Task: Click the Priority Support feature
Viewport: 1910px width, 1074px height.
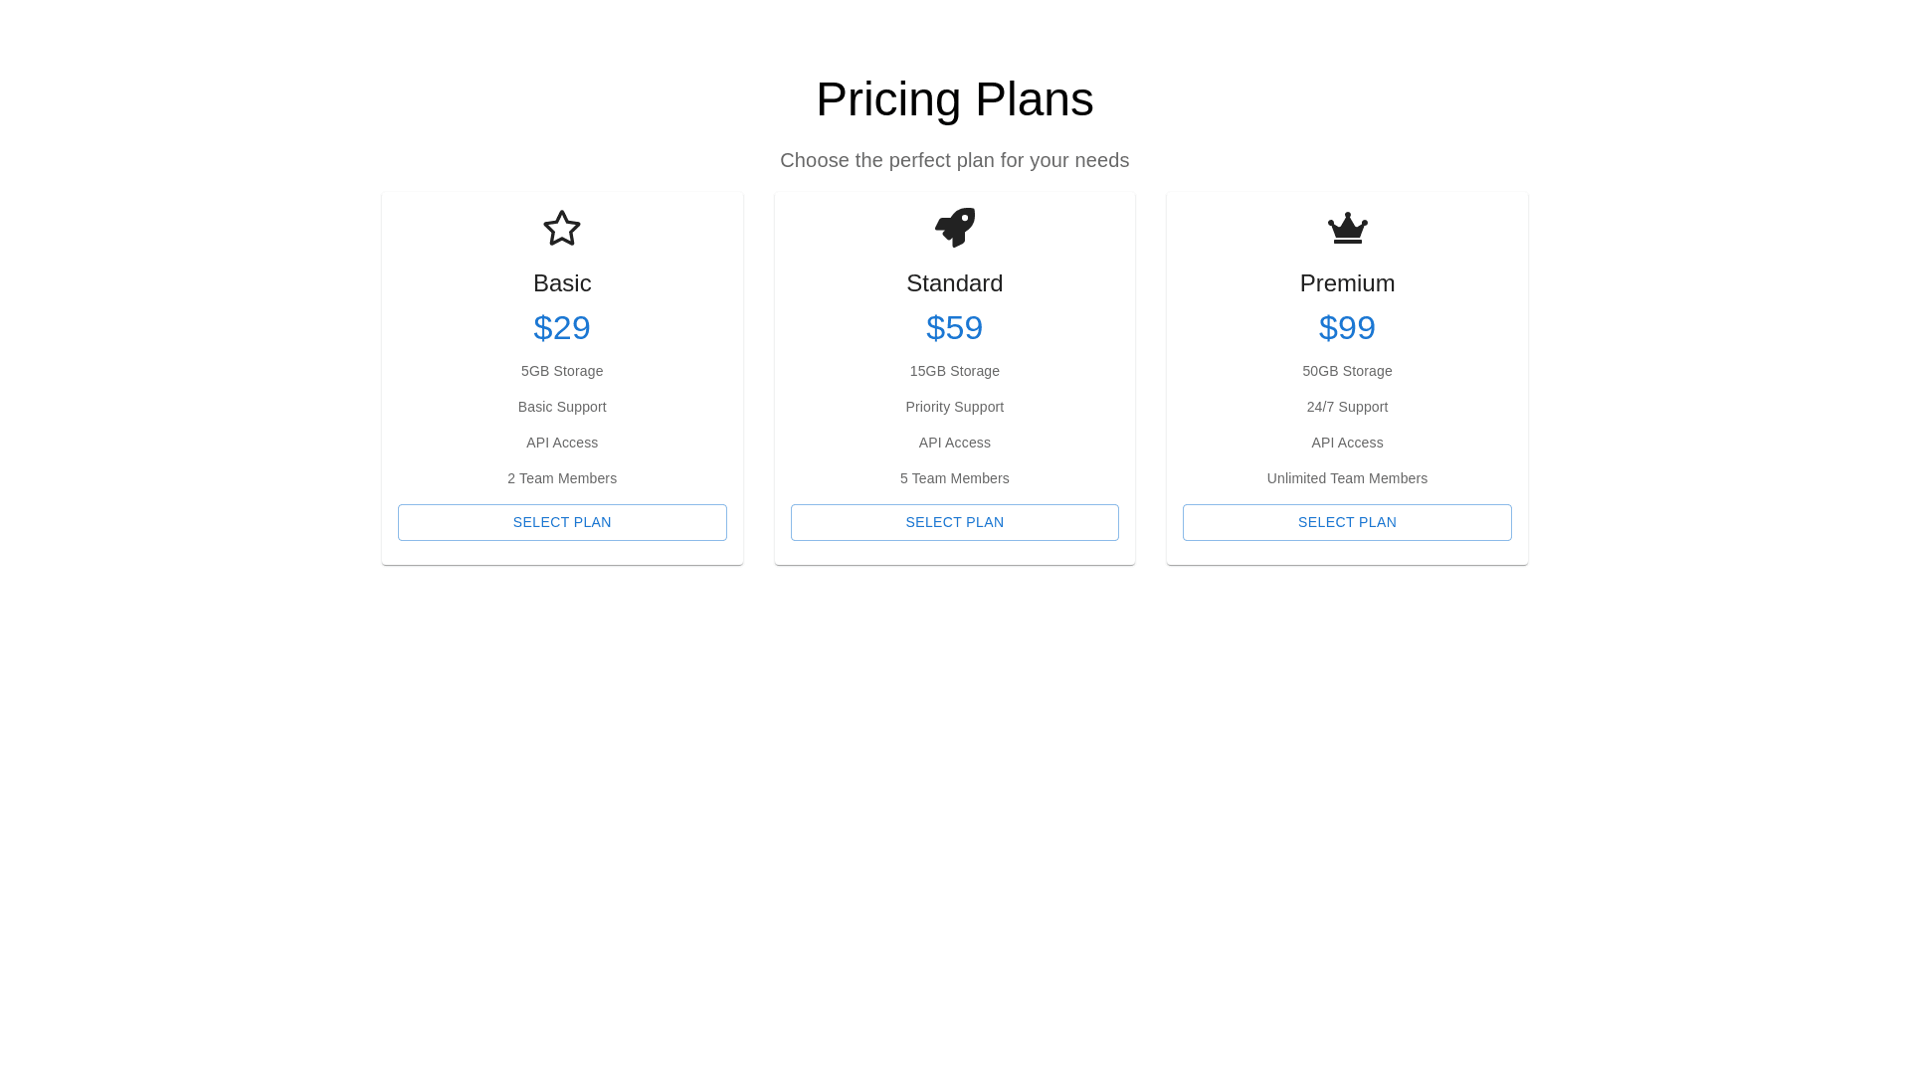Action: point(955,407)
